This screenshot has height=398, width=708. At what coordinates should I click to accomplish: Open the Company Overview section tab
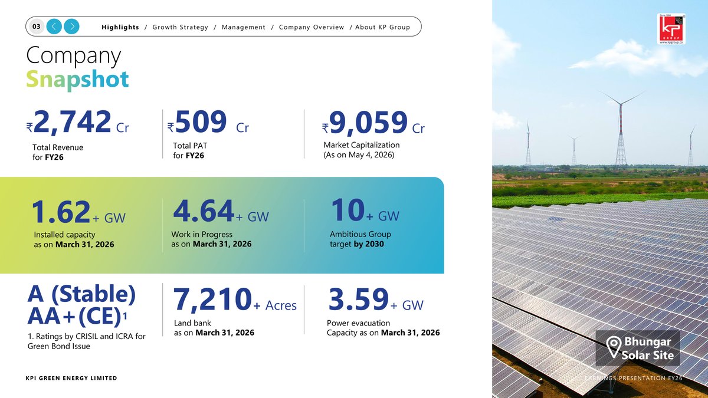[x=312, y=27]
